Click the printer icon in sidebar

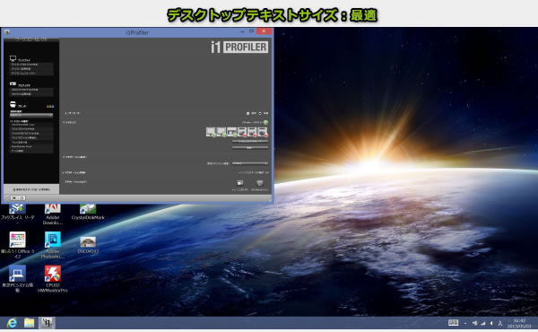tap(13, 104)
